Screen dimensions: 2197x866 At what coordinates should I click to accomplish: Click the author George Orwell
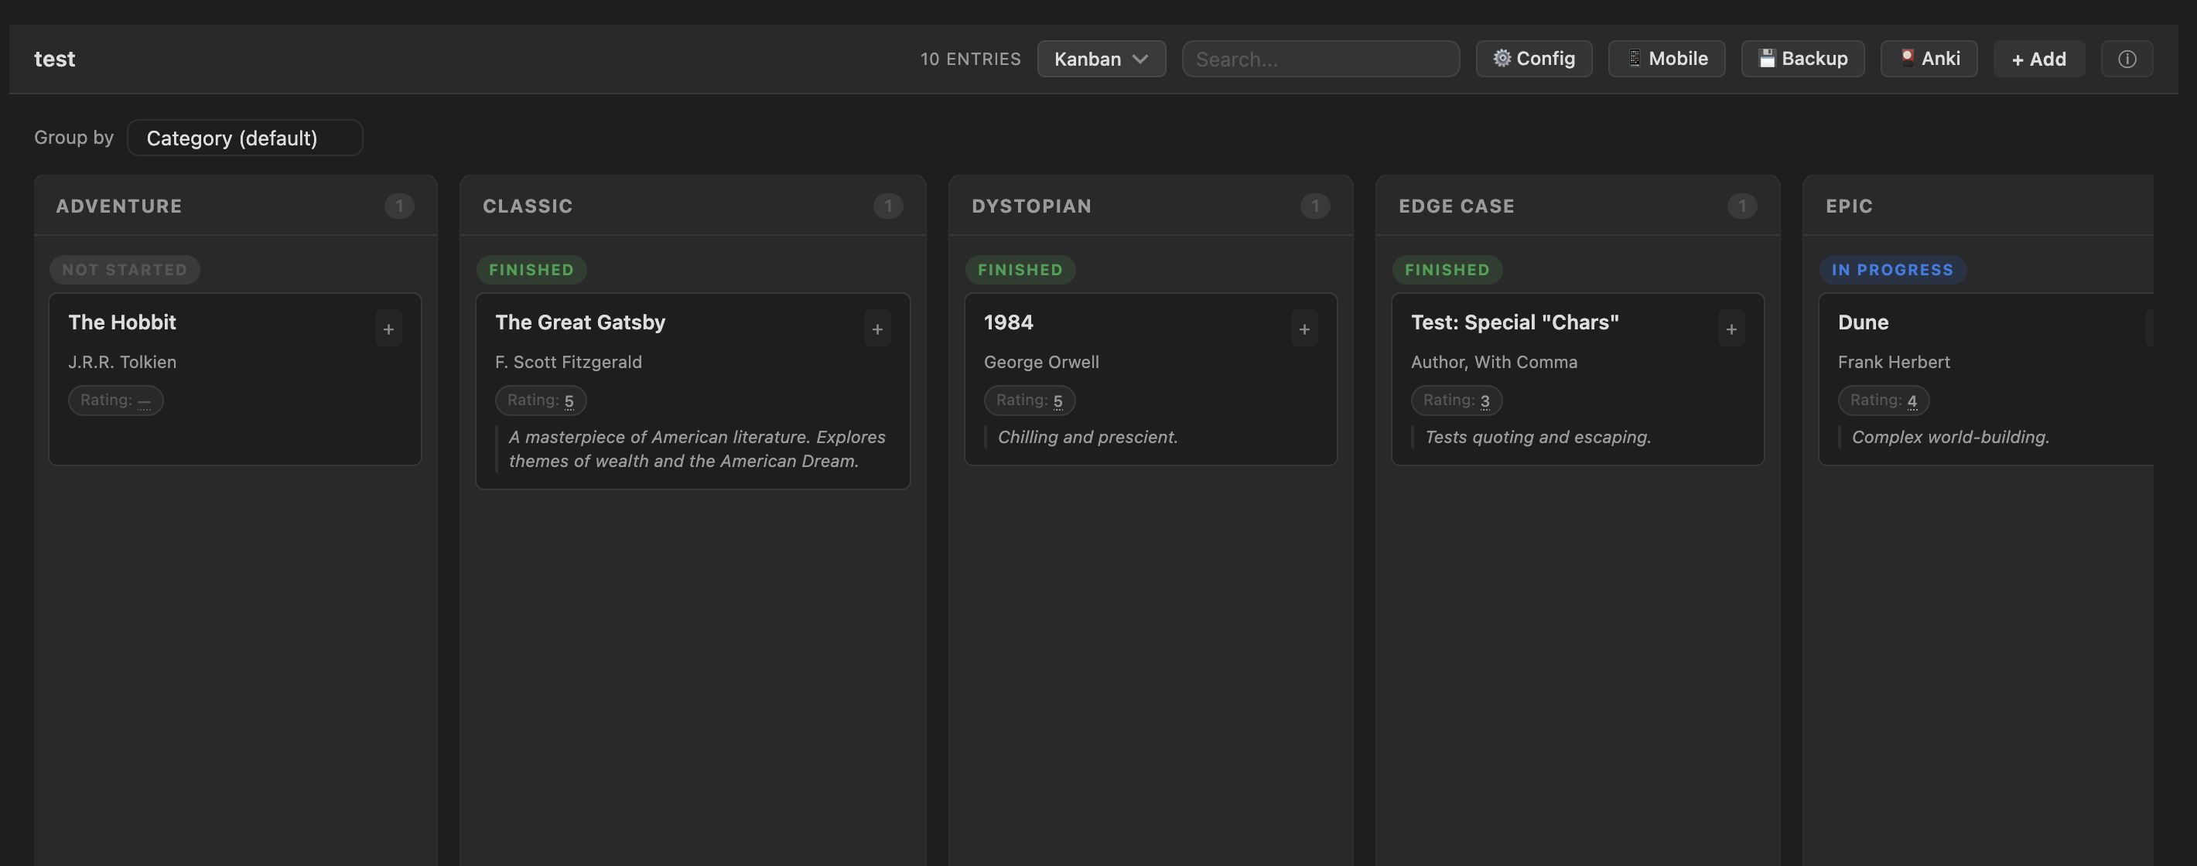(x=1041, y=363)
